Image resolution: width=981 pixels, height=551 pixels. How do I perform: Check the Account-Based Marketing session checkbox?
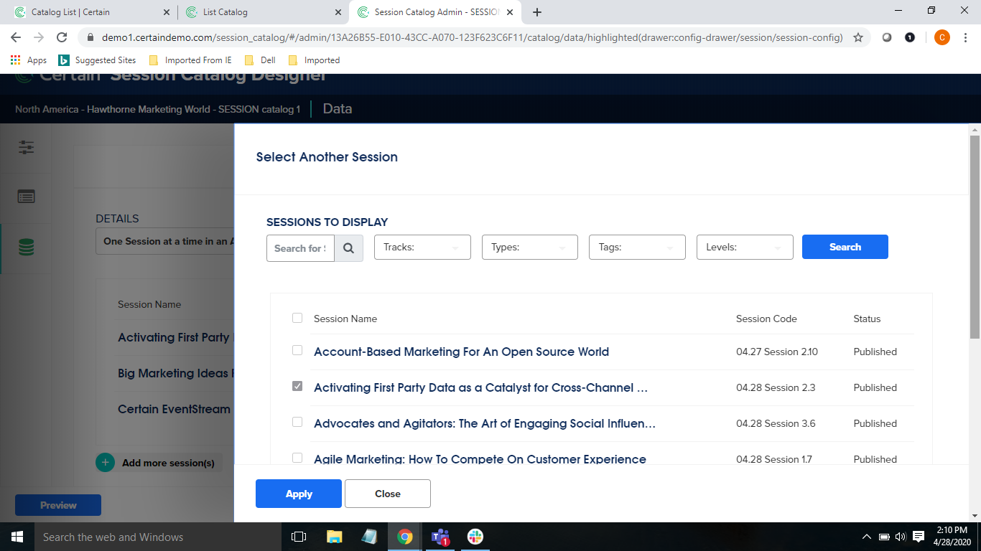(x=297, y=351)
